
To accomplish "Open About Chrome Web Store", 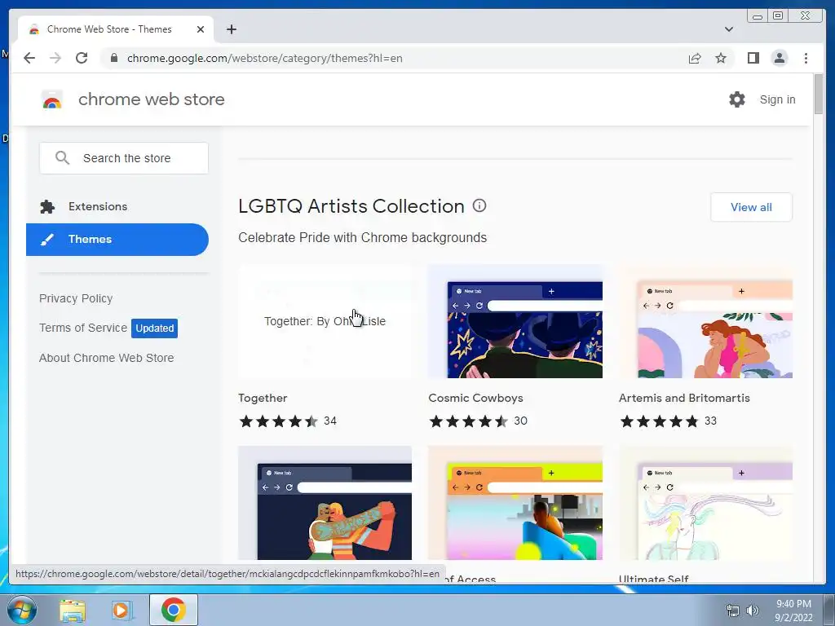I will coord(107,359).
